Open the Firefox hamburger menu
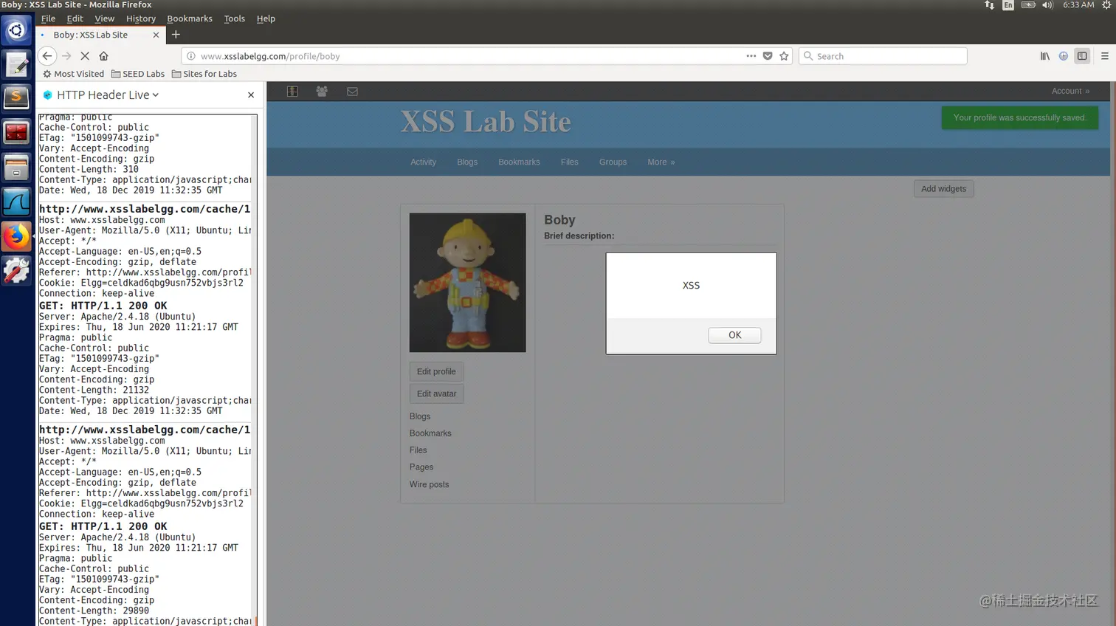Viewport: 1116px width, 626px height. (1105, 56)
